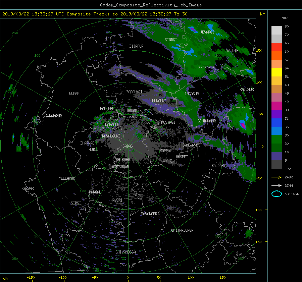Viewport: 302px width, 282px height.
Task: Pick the yellow swatch between 54 and 51 dBZ
Action: (x=276, y=72)
